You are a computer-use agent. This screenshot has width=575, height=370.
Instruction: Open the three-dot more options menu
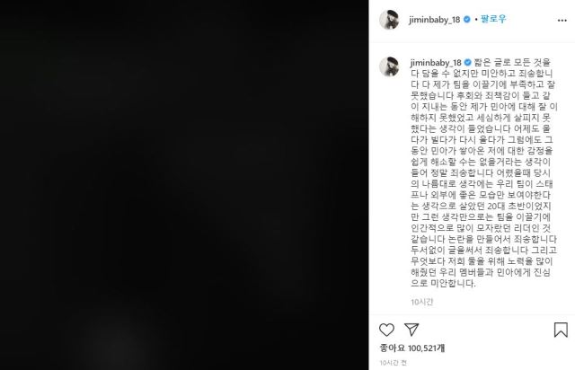[x=562, y=21]
